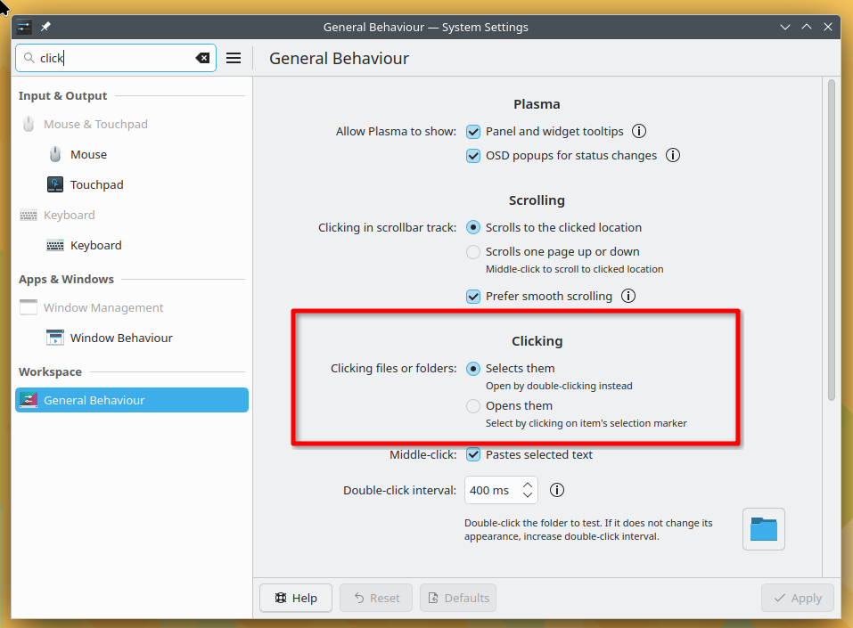Uncheck OSD popups for status changes

(473, 155)
